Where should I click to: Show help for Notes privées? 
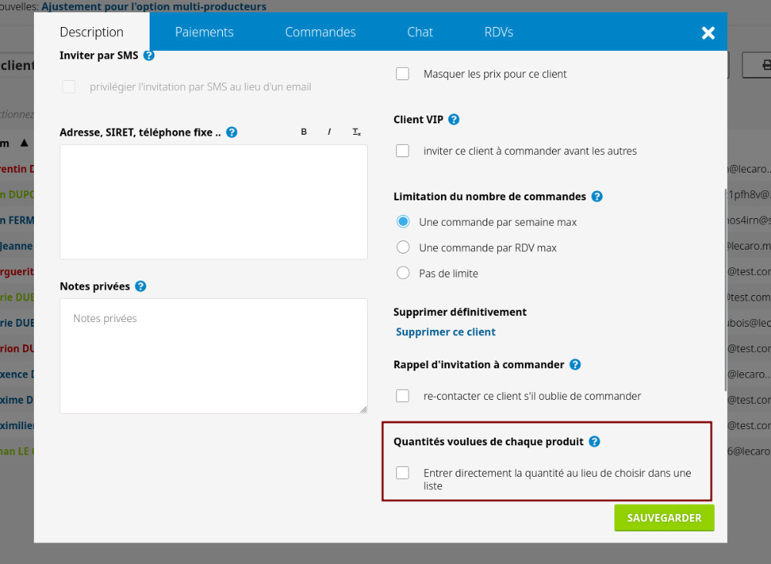tap(140, 287)
